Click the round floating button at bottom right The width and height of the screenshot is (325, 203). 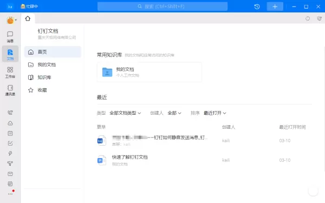313,191
